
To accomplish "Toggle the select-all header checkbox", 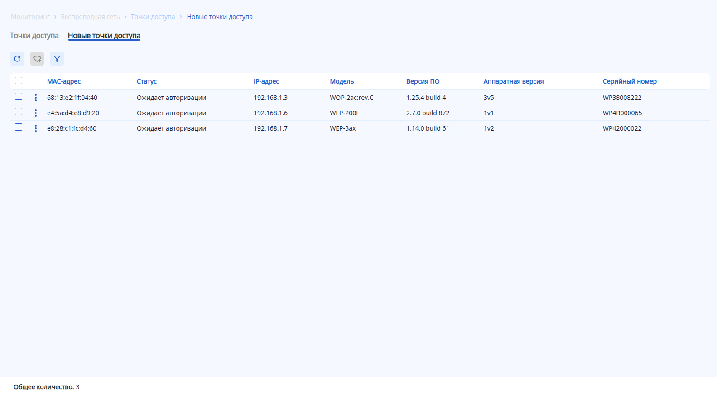I will point(19,80).
